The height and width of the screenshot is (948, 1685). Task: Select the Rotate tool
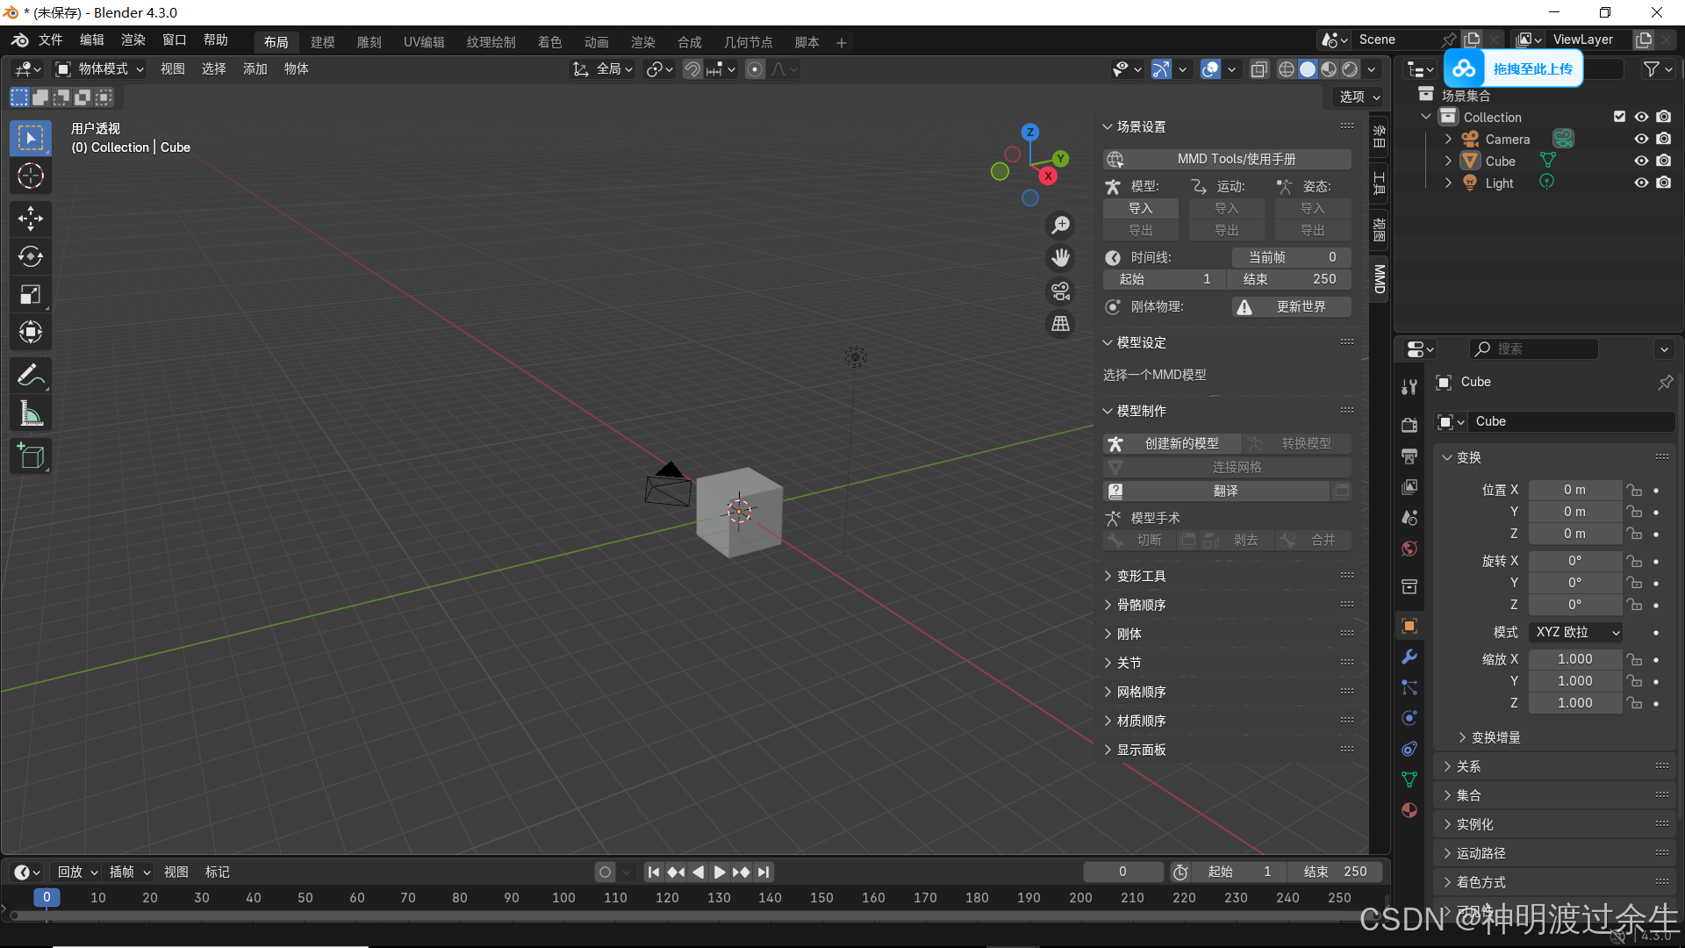point(31,256)
